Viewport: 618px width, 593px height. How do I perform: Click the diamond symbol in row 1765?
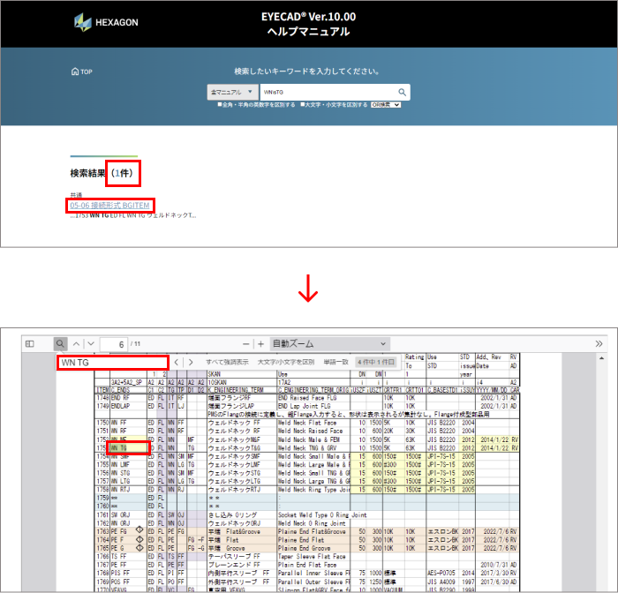(x=139, y=548)
